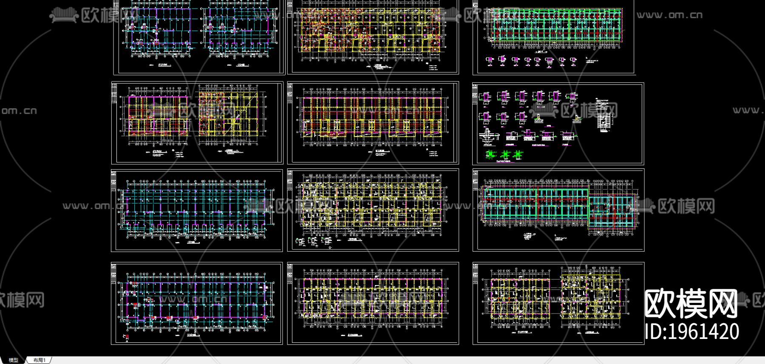Select the detail sheet with green section symbols
765x364 pixels.
(558, 123)
